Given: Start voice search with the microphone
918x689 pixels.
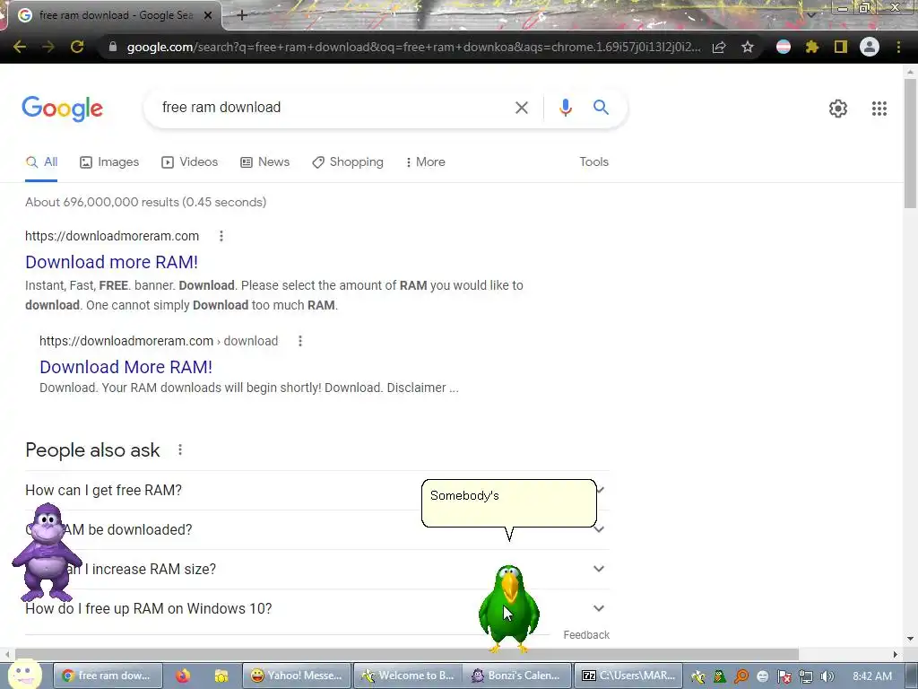Looking at the screenshot, I should click(565, 108).
